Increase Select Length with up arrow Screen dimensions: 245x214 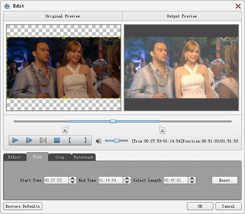(192, 178)
